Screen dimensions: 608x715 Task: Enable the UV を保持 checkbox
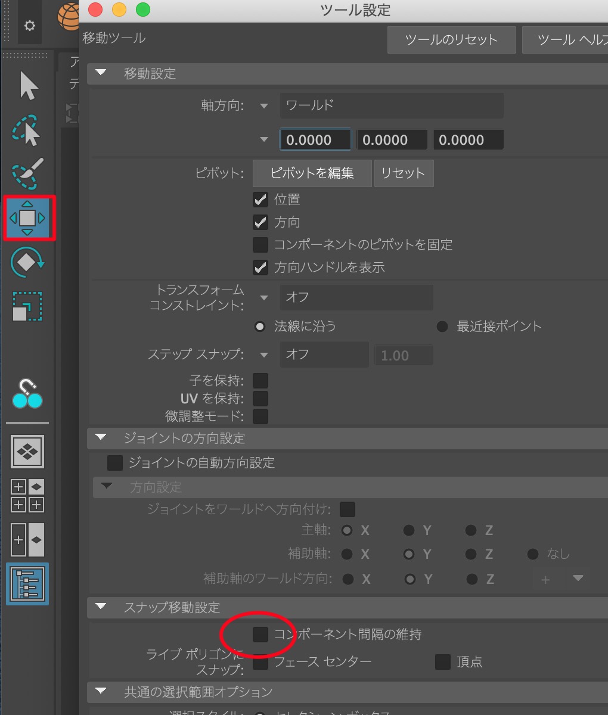coord(260,399)
